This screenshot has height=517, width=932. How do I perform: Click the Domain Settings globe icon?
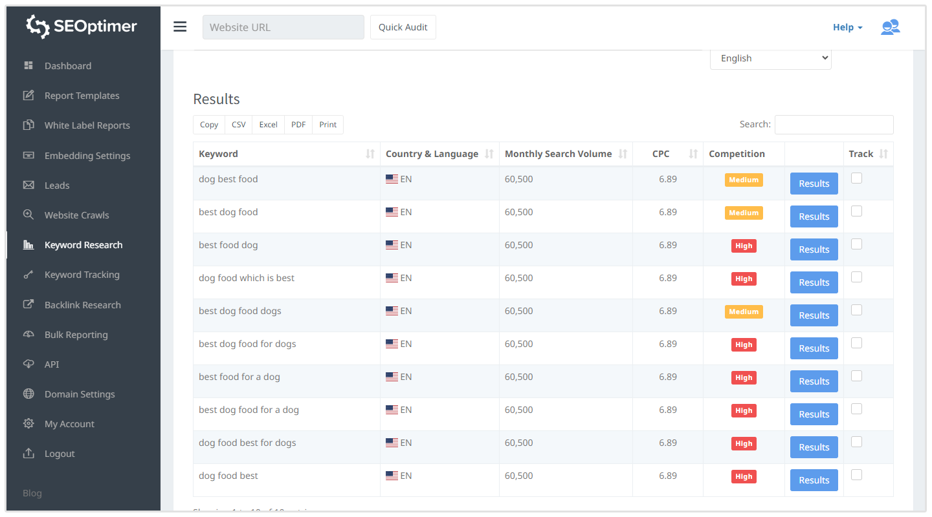(28, 394)
